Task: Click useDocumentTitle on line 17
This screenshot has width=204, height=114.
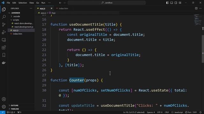Action: click(x=86, y=24)
